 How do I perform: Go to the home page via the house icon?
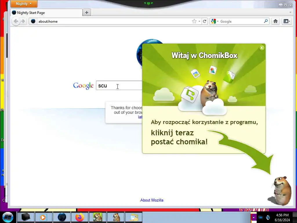(276, 21)
